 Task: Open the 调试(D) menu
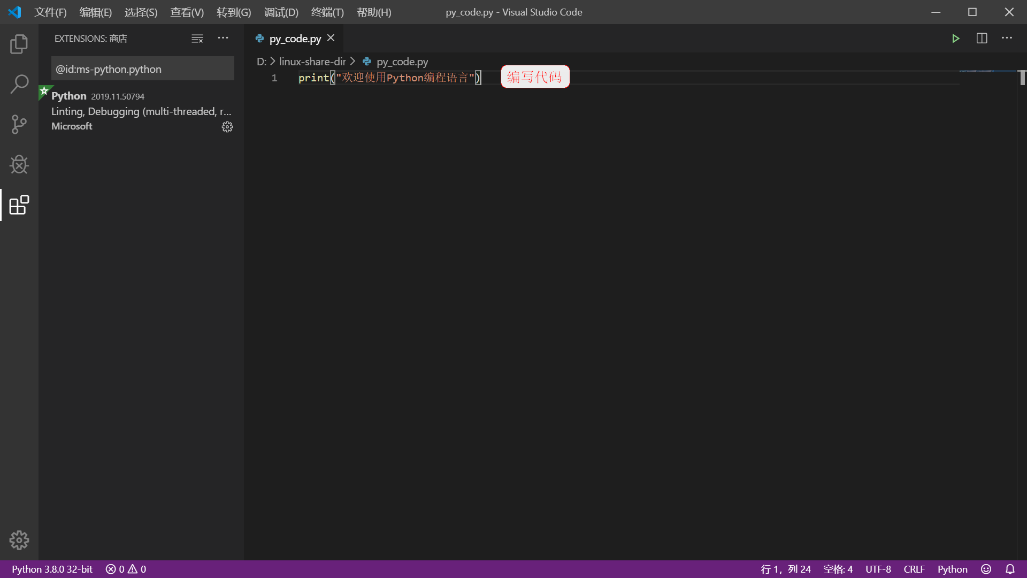(x=281, y=12)
